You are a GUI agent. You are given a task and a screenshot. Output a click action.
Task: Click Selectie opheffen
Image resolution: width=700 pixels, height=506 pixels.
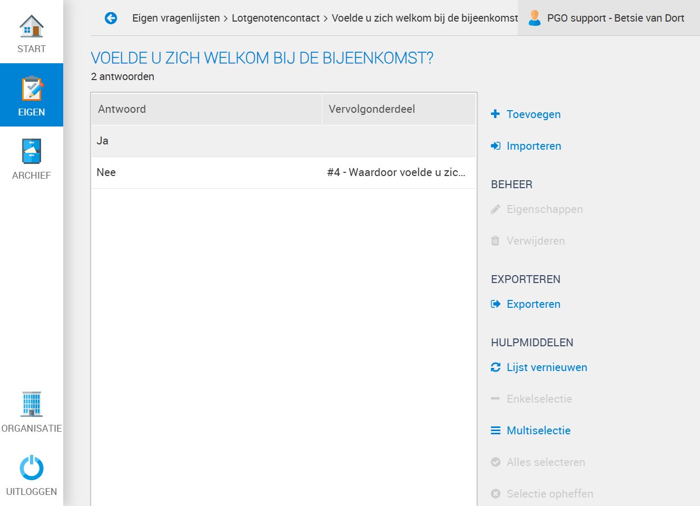pyautogui.click(x=550, y=494)
